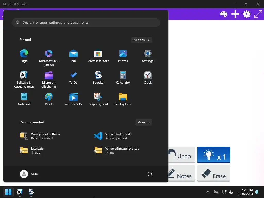Screen dimensions: 264x198
Task: Use the lightbulb hint button
Action: (x=214, y=155)
